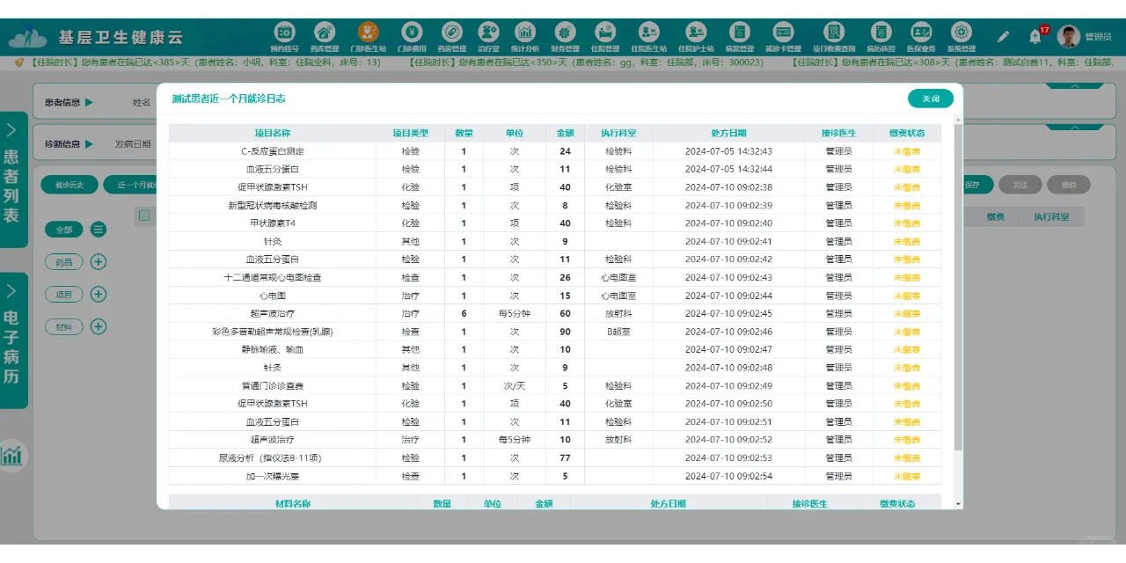Open the 药房管理 module icon

452,32
